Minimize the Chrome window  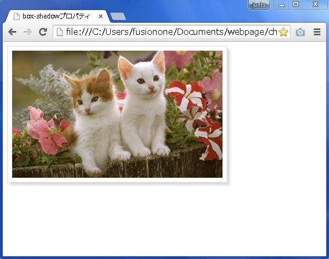point(282,5)
